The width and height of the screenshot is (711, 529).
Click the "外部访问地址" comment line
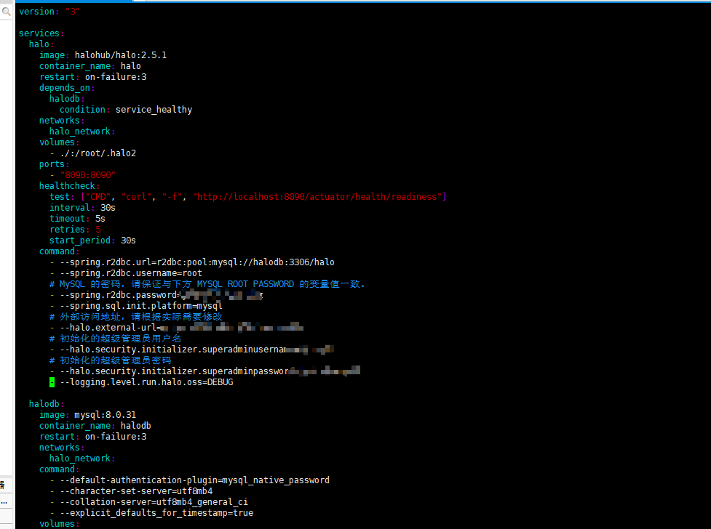click(136, 317)
